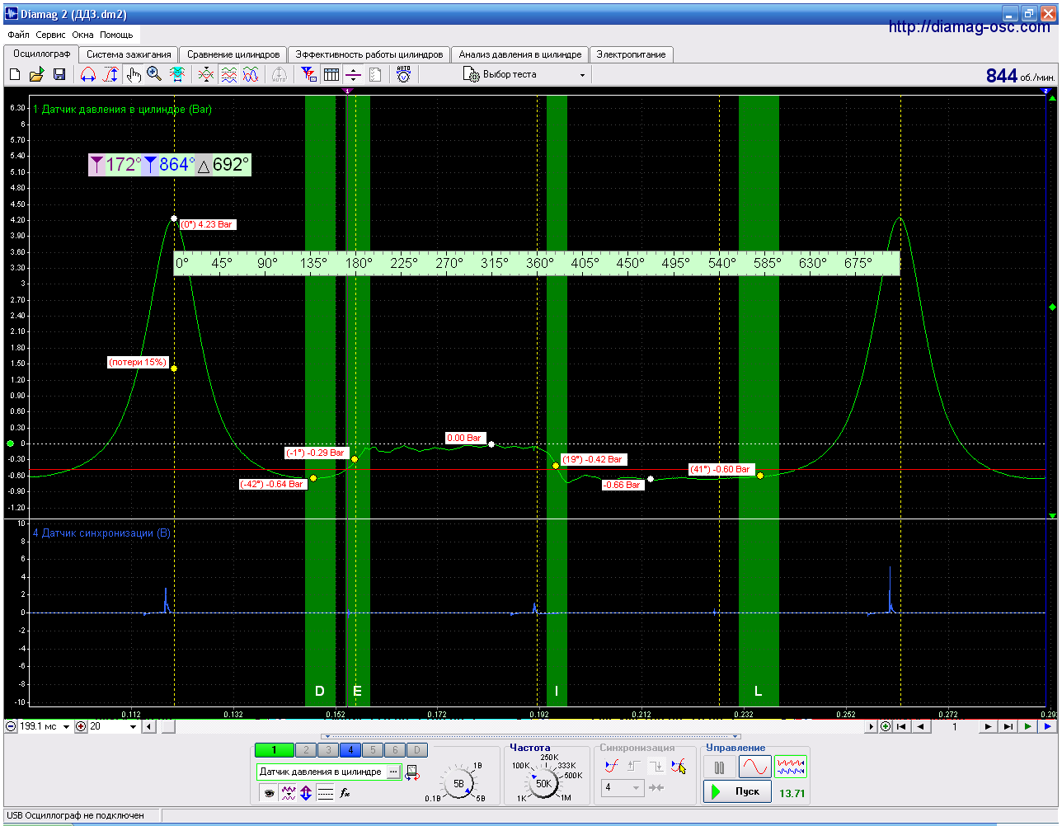Click the overlapping channels crossed-wave icon
Image resolution: width=1062 pixels, height=826 pixels.
point(206,75)
